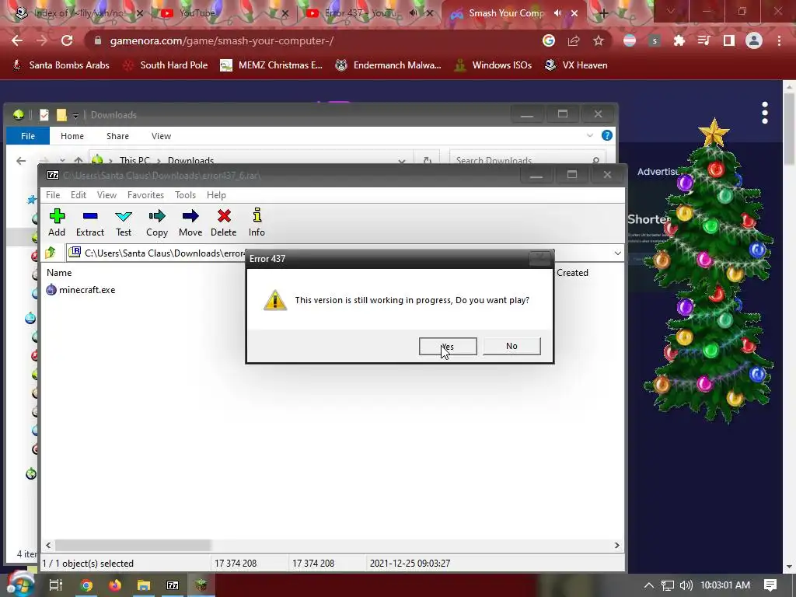
Task: Click the Extract icon in 7-Zip
Action: click(x=90, y=223)
